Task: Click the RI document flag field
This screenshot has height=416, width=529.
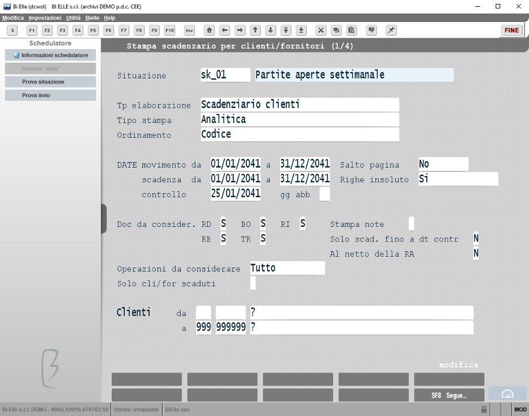Action: (x=303, y=224)
